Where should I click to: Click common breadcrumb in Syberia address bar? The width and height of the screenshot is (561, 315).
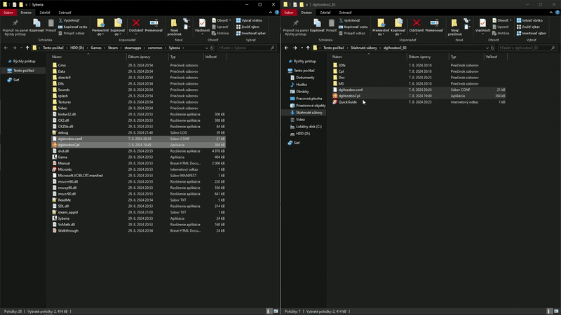pos(155,48)
